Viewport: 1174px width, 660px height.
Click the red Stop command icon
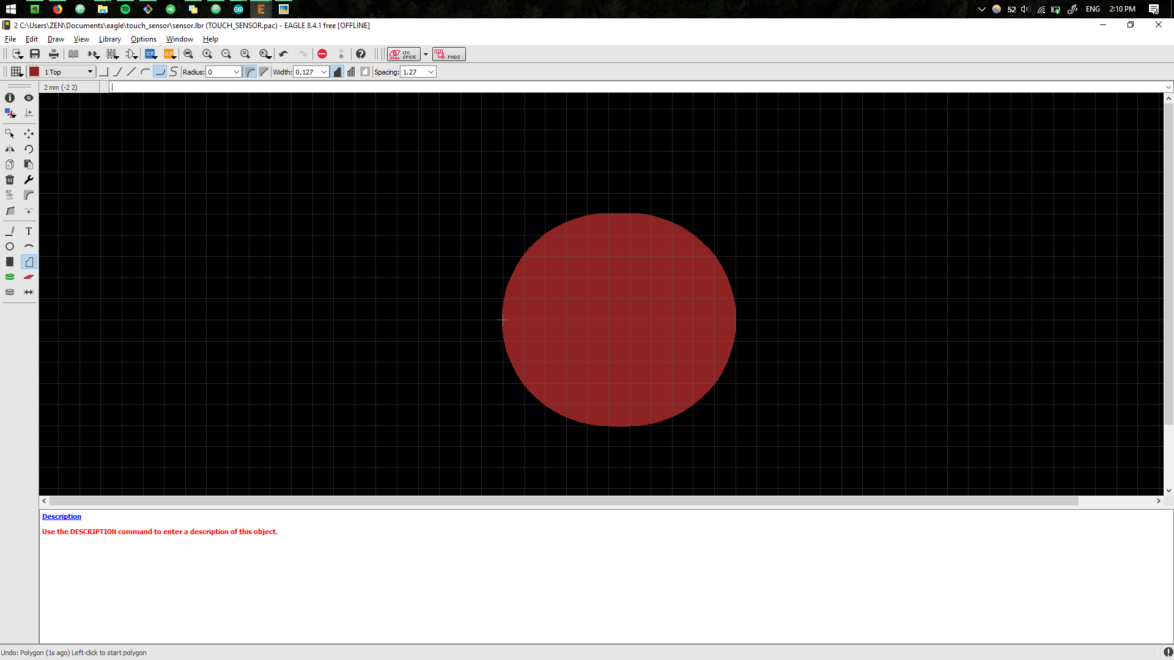click(x=322, y=54)
